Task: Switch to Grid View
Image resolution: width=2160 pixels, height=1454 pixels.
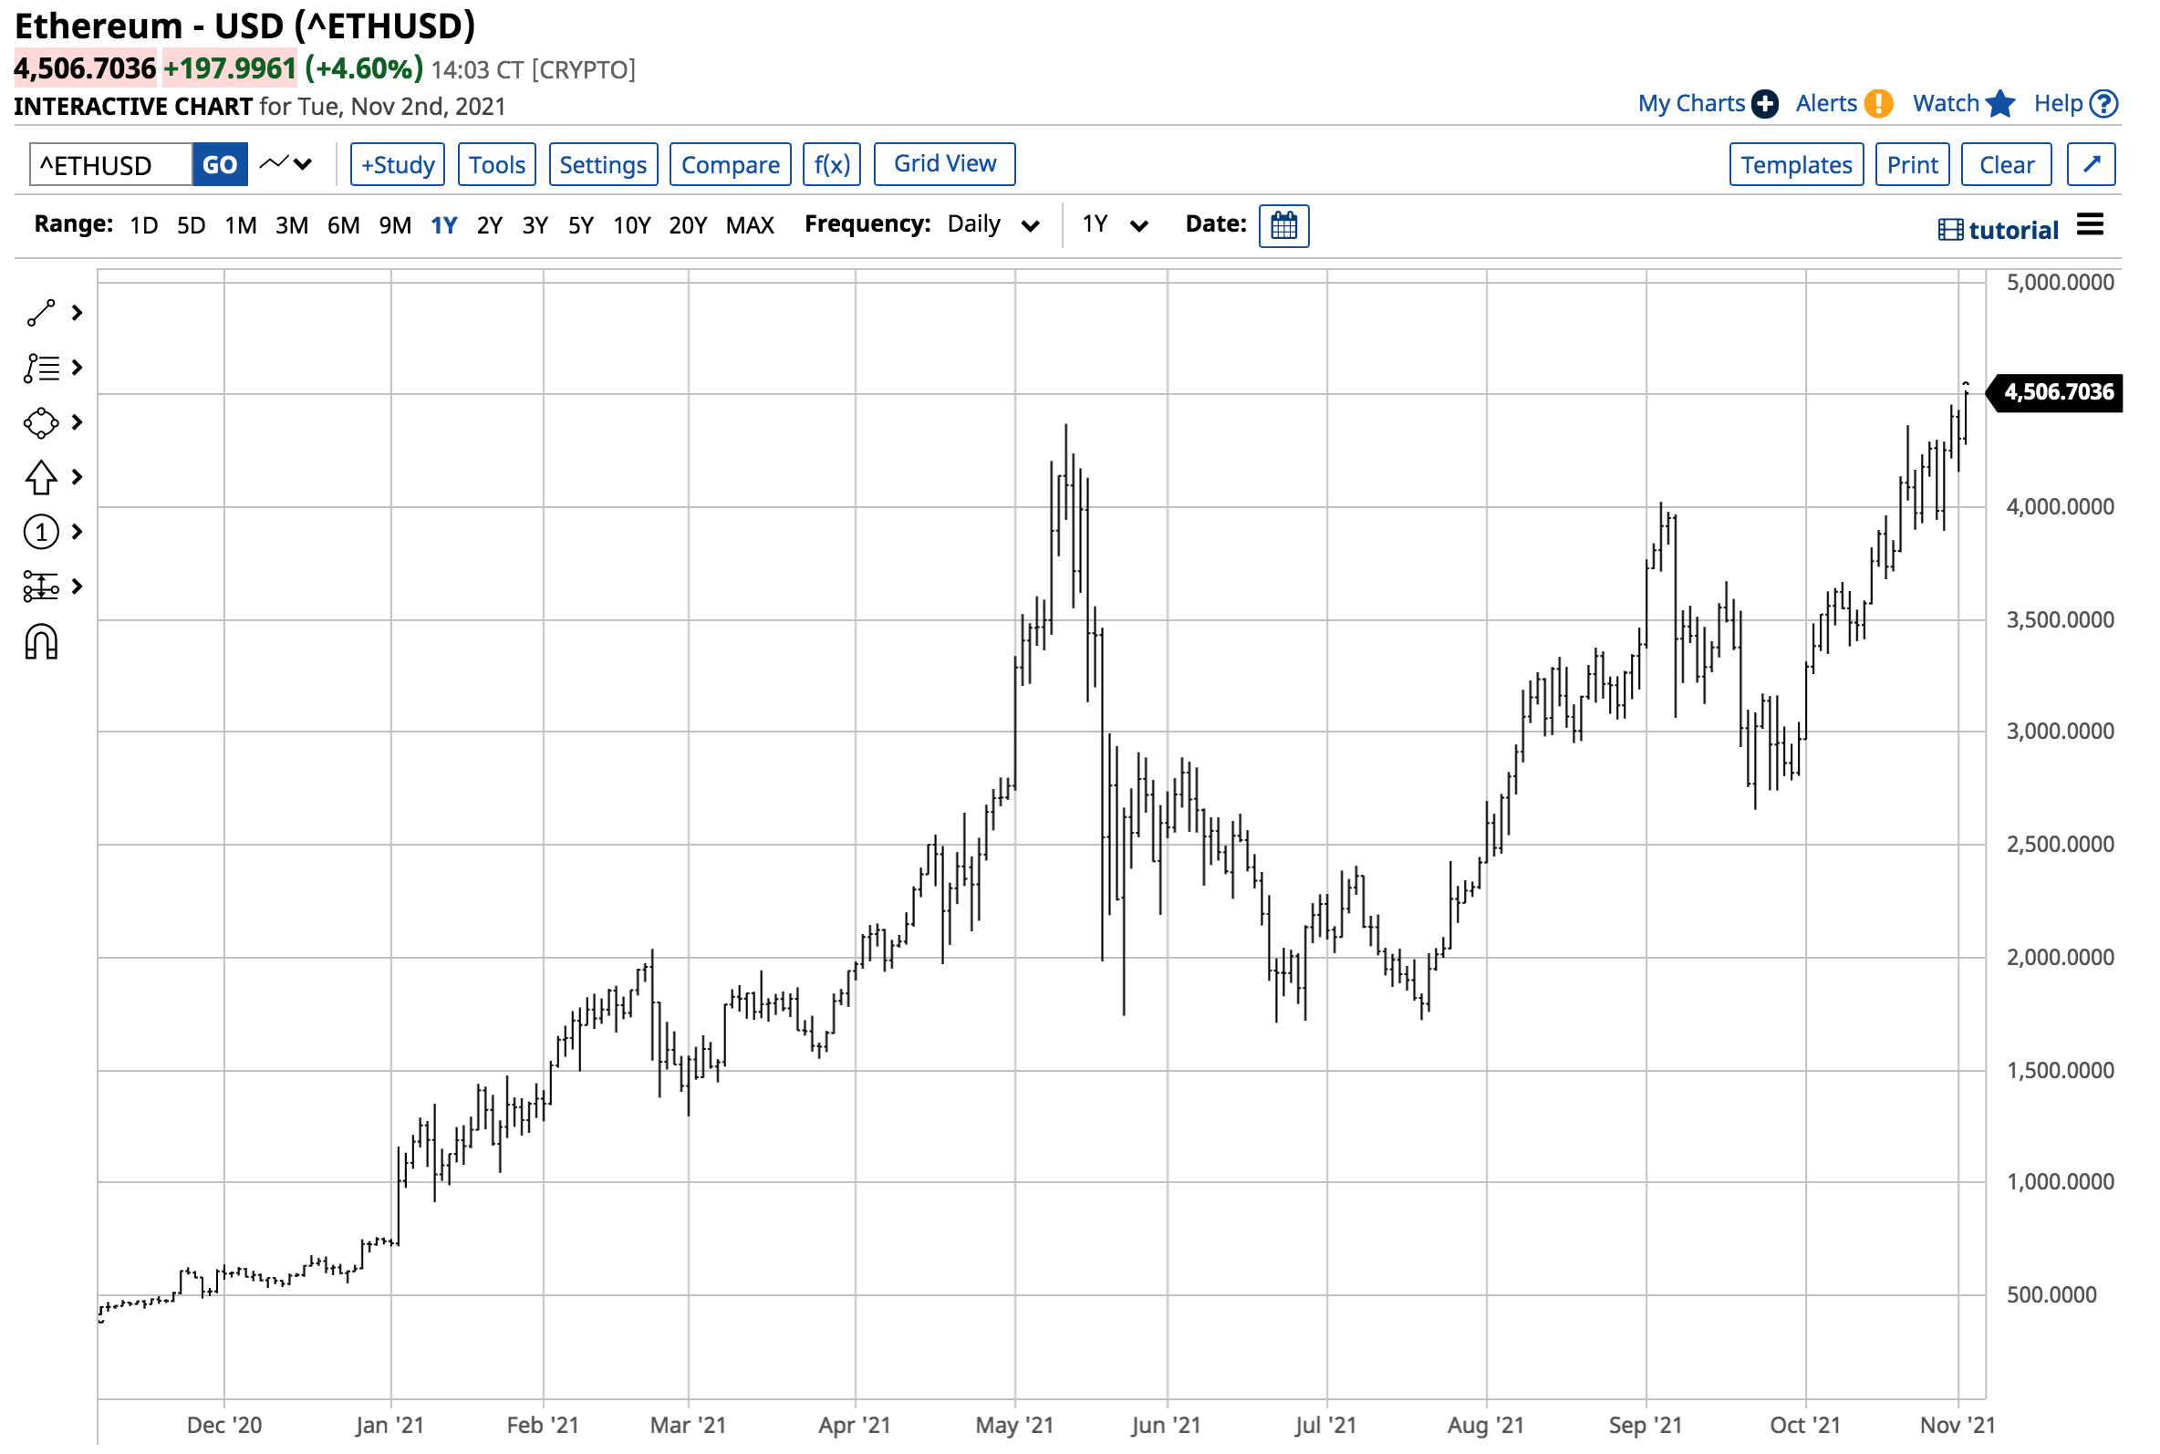Action: [945, 164]
